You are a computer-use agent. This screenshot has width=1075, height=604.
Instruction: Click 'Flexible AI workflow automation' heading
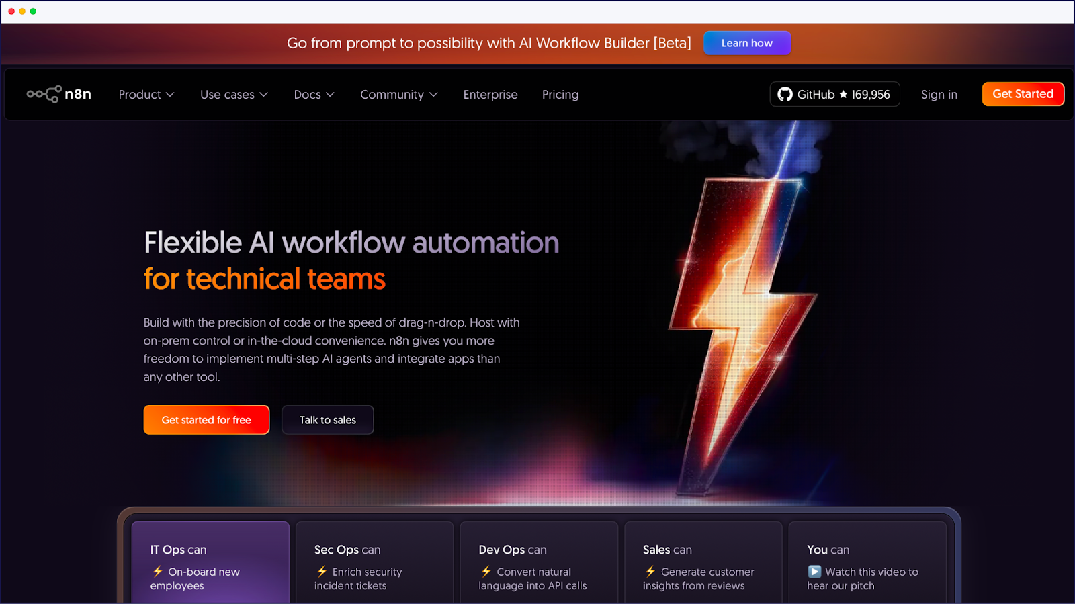click(351, 243)
